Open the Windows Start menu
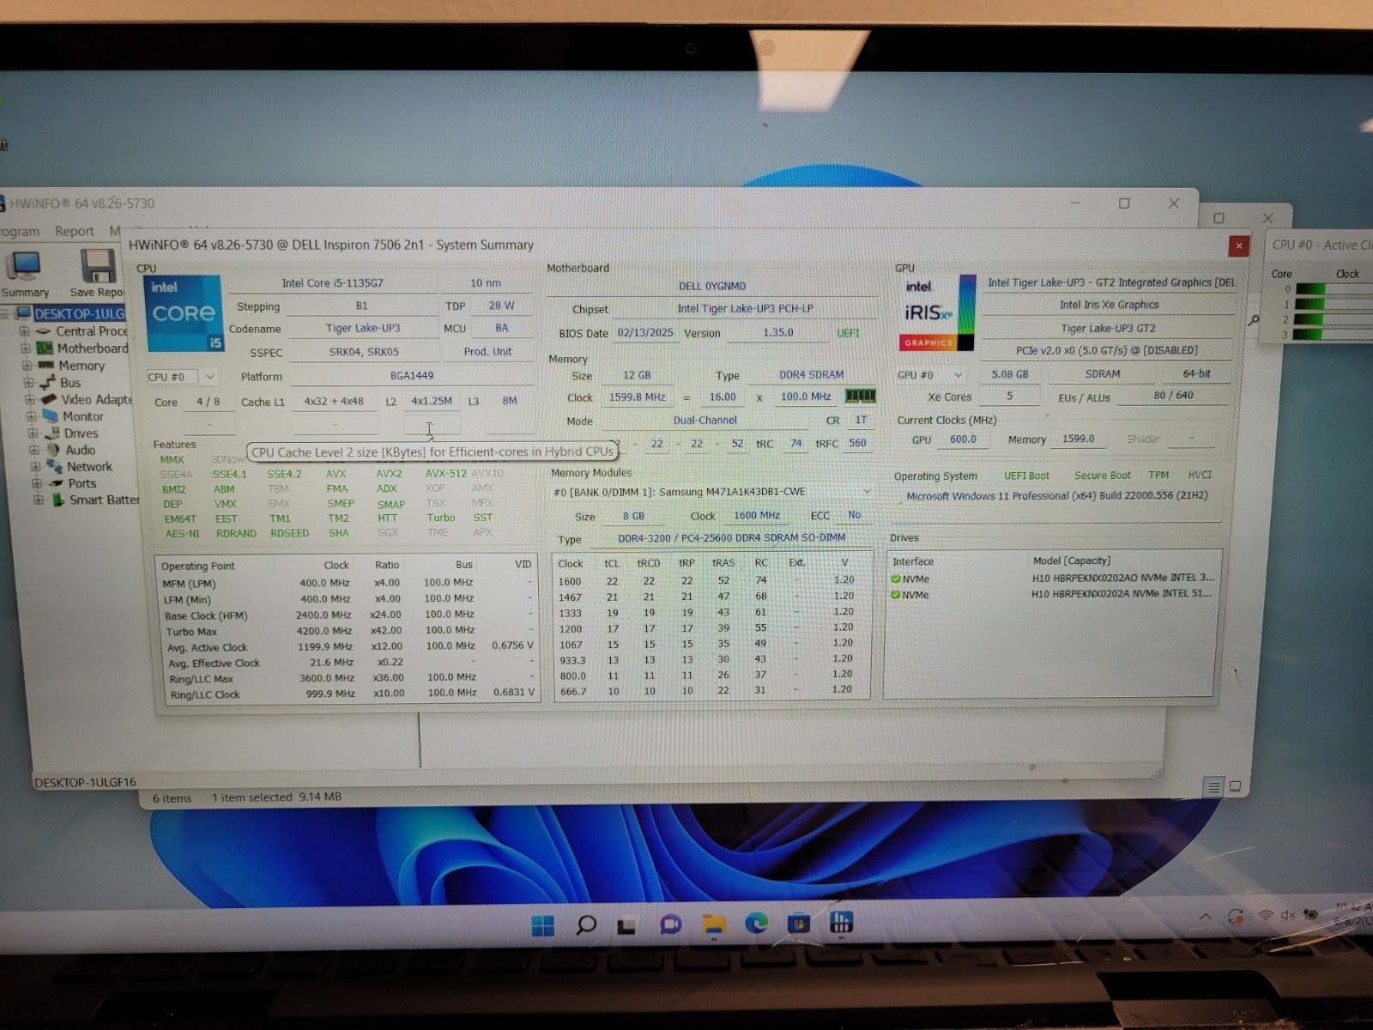 click(x=542, y=926)
